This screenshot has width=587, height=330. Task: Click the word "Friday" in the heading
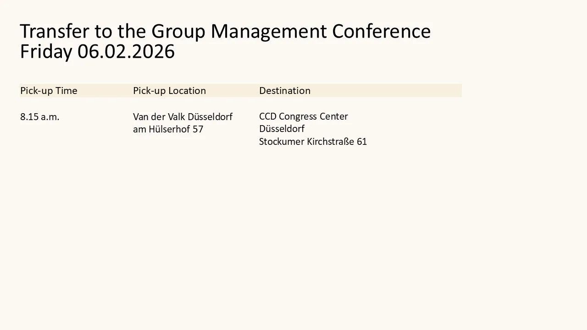tap(46, 51)
